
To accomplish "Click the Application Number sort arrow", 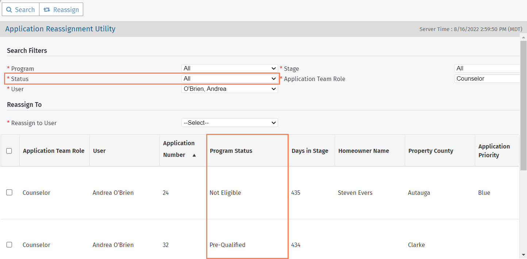I will coord(194,155).
